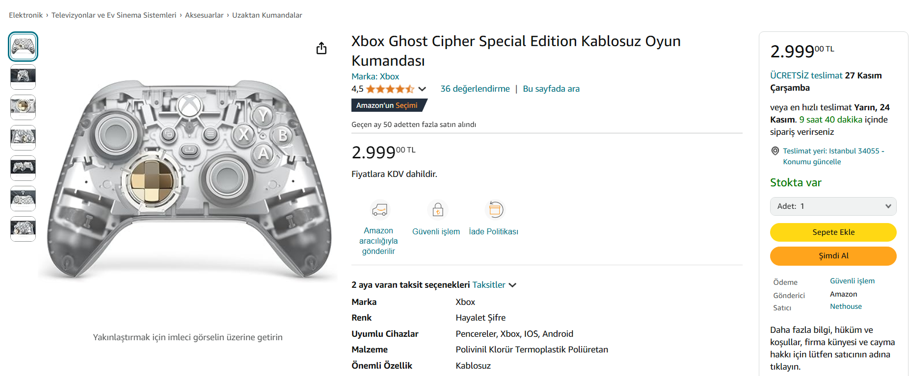Click the Marka: Xbox brand link
The height and width of the screenshot is (376, 909).
pos(375,76)
